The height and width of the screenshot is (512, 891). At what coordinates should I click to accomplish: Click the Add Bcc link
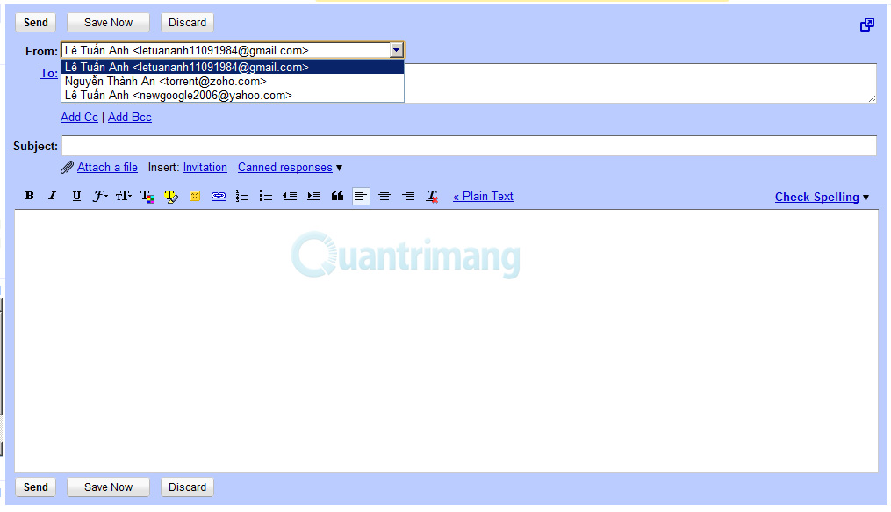(130, 118)
